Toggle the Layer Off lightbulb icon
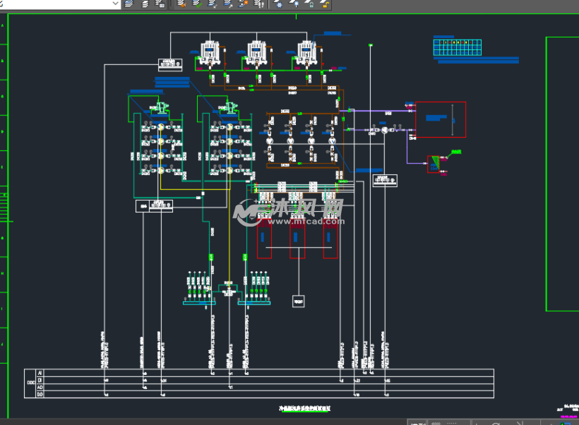Image resolution: width=579 pixels, height=425 pixels. pos(294,4)
